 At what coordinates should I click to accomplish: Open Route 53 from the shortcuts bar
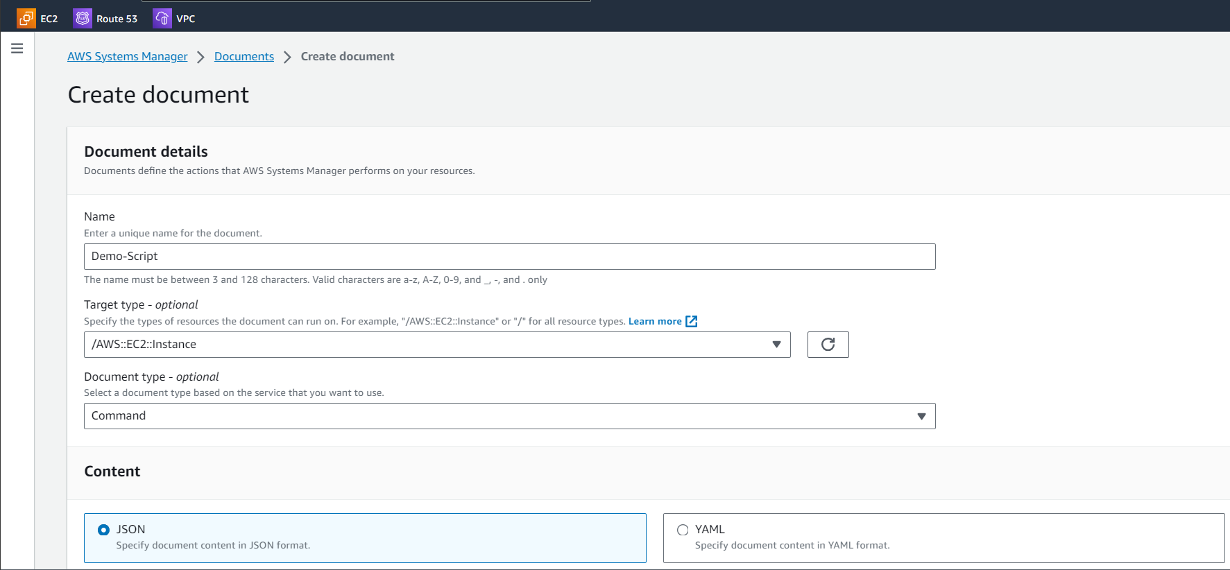[x=117, y=19]
